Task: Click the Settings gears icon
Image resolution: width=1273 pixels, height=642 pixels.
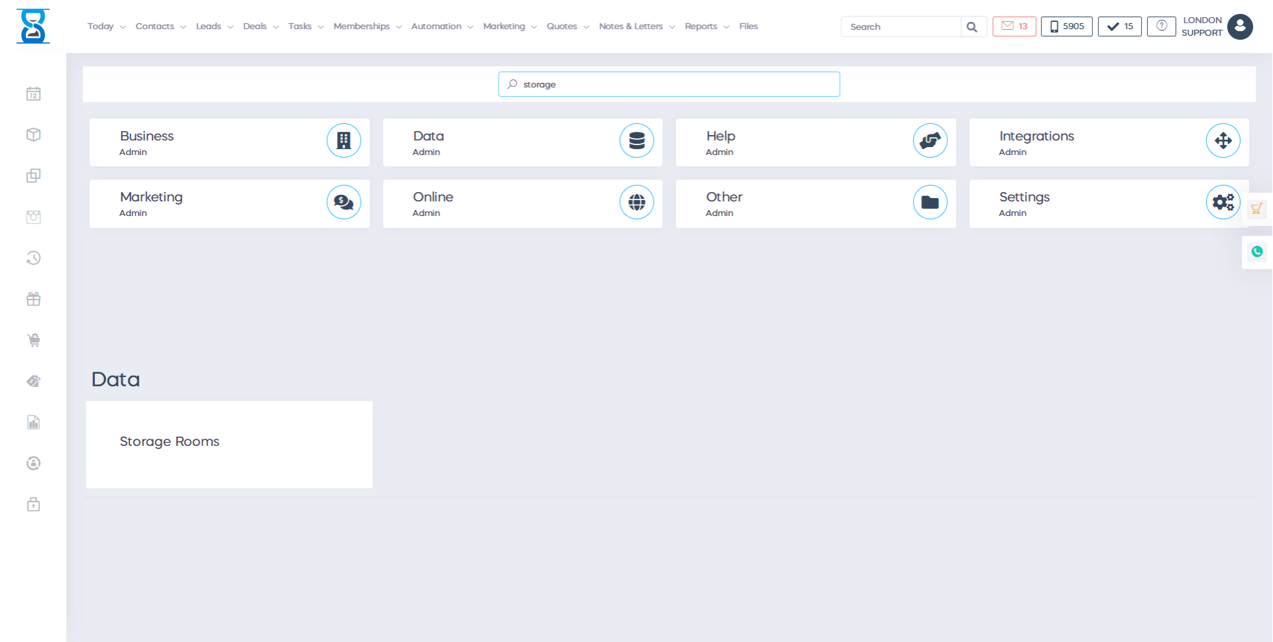Action: pyautogui.click(x=1223, y=202)
